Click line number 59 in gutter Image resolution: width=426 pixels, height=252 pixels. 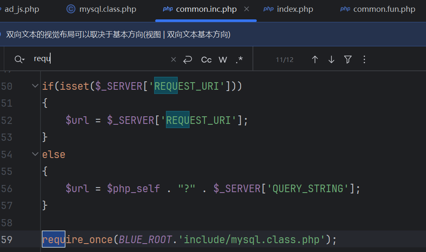coord(7,240)
